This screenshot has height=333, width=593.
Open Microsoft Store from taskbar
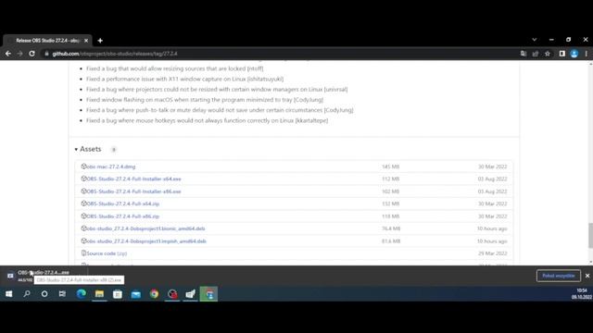(x=118, y=294)
